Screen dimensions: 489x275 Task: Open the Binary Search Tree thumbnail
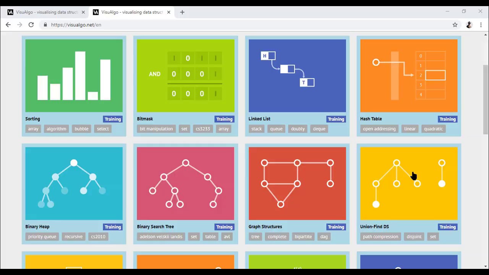[x=186, y=184]
